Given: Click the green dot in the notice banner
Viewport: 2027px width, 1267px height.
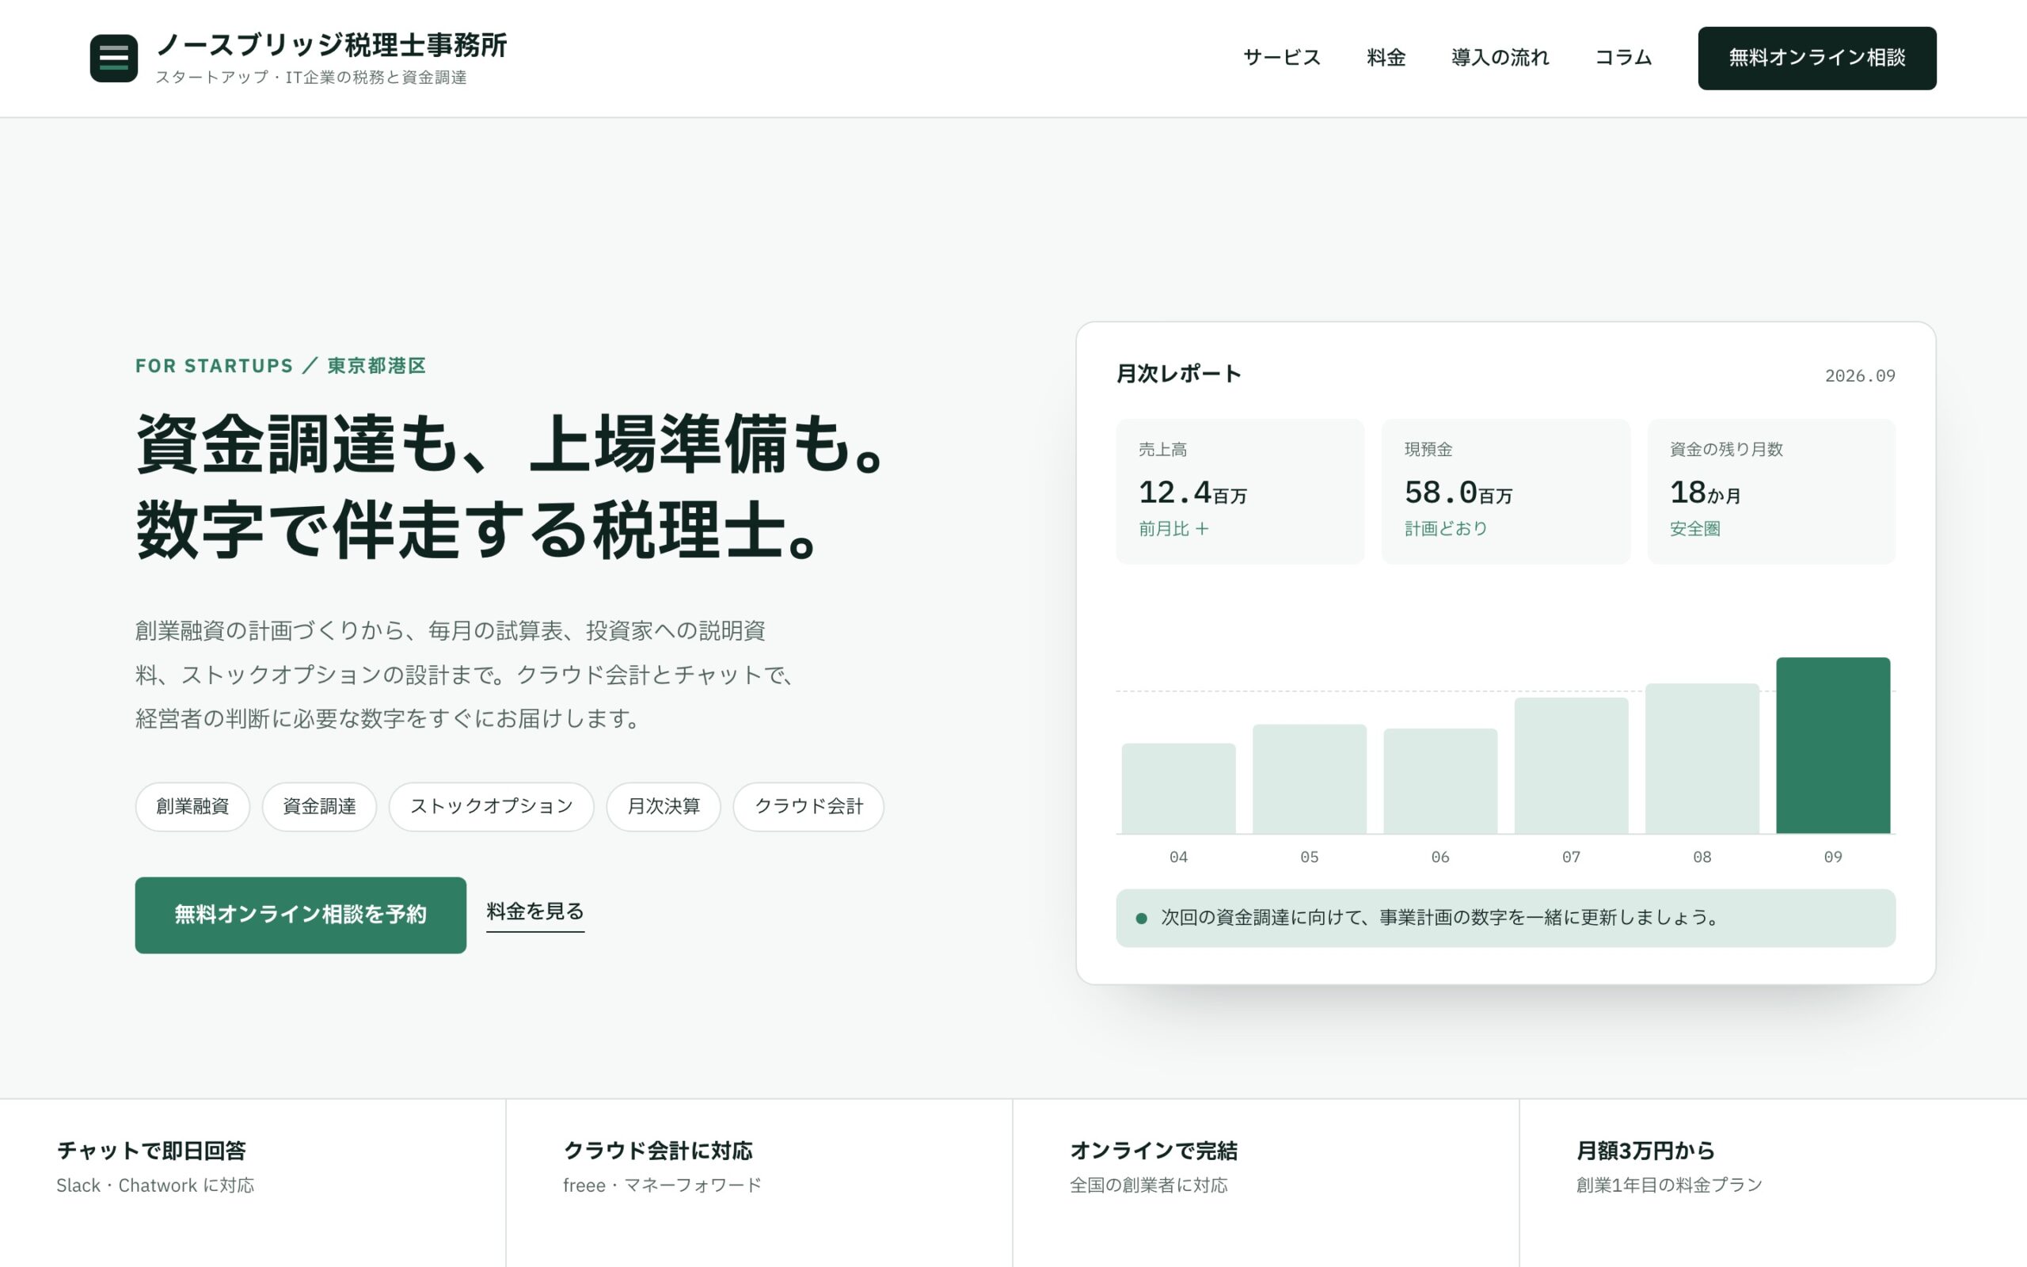Looking at the screenshot, I should tap(1141, 919).
